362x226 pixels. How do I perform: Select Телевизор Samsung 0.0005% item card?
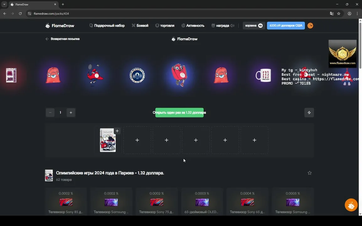(x=293, y=202)
